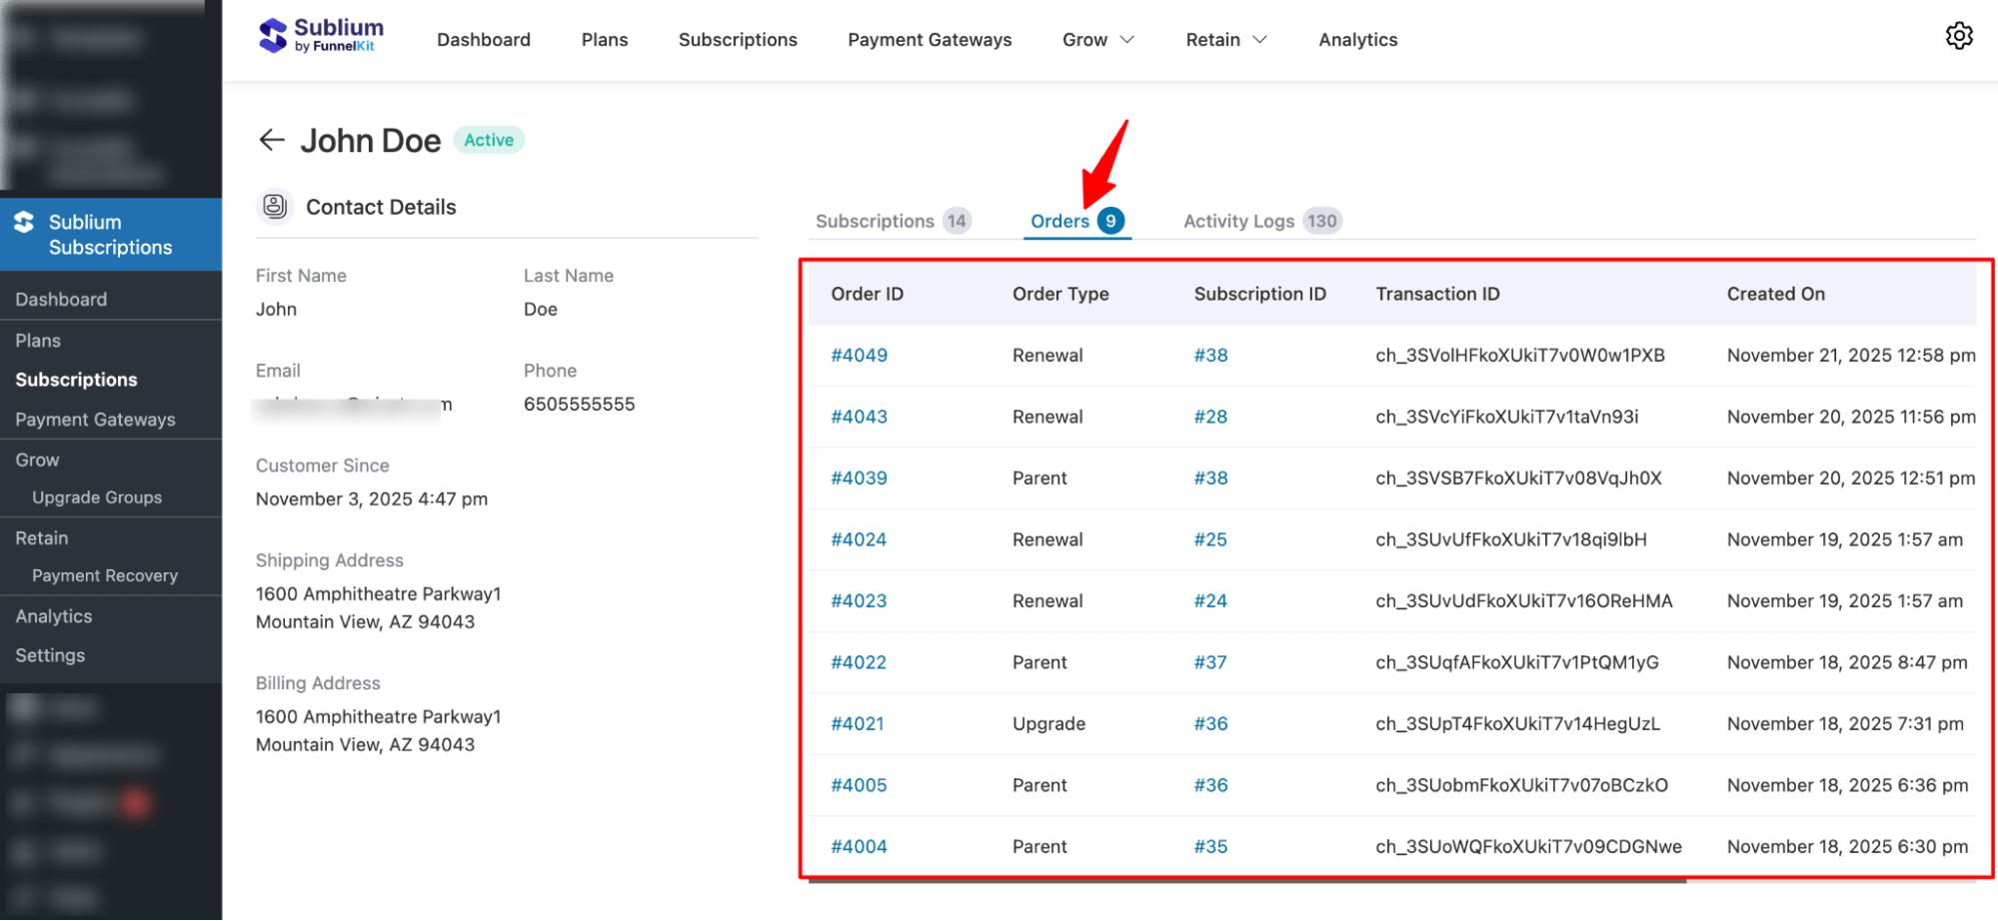Open Payment Gateways from top navigation
The height and width of the screenshot is (921, 1998).
(x=929, y=39)
